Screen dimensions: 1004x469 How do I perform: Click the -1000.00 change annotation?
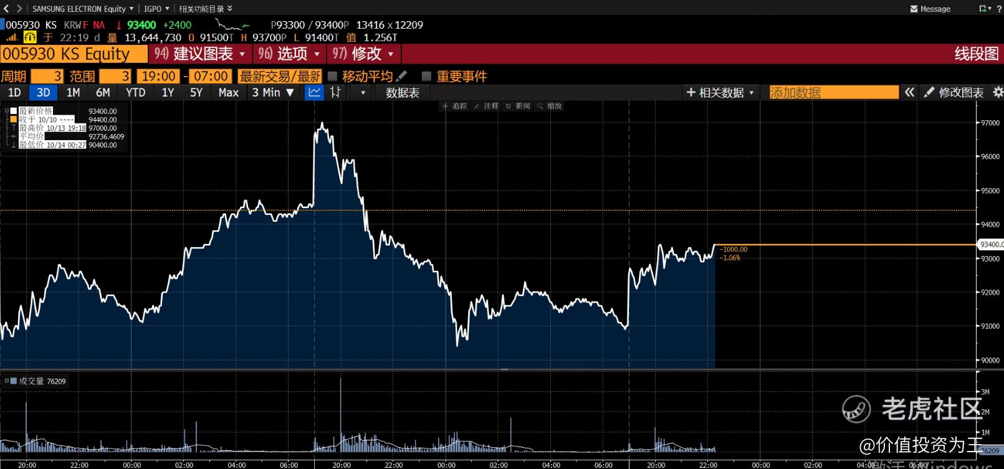pos(734,249)
